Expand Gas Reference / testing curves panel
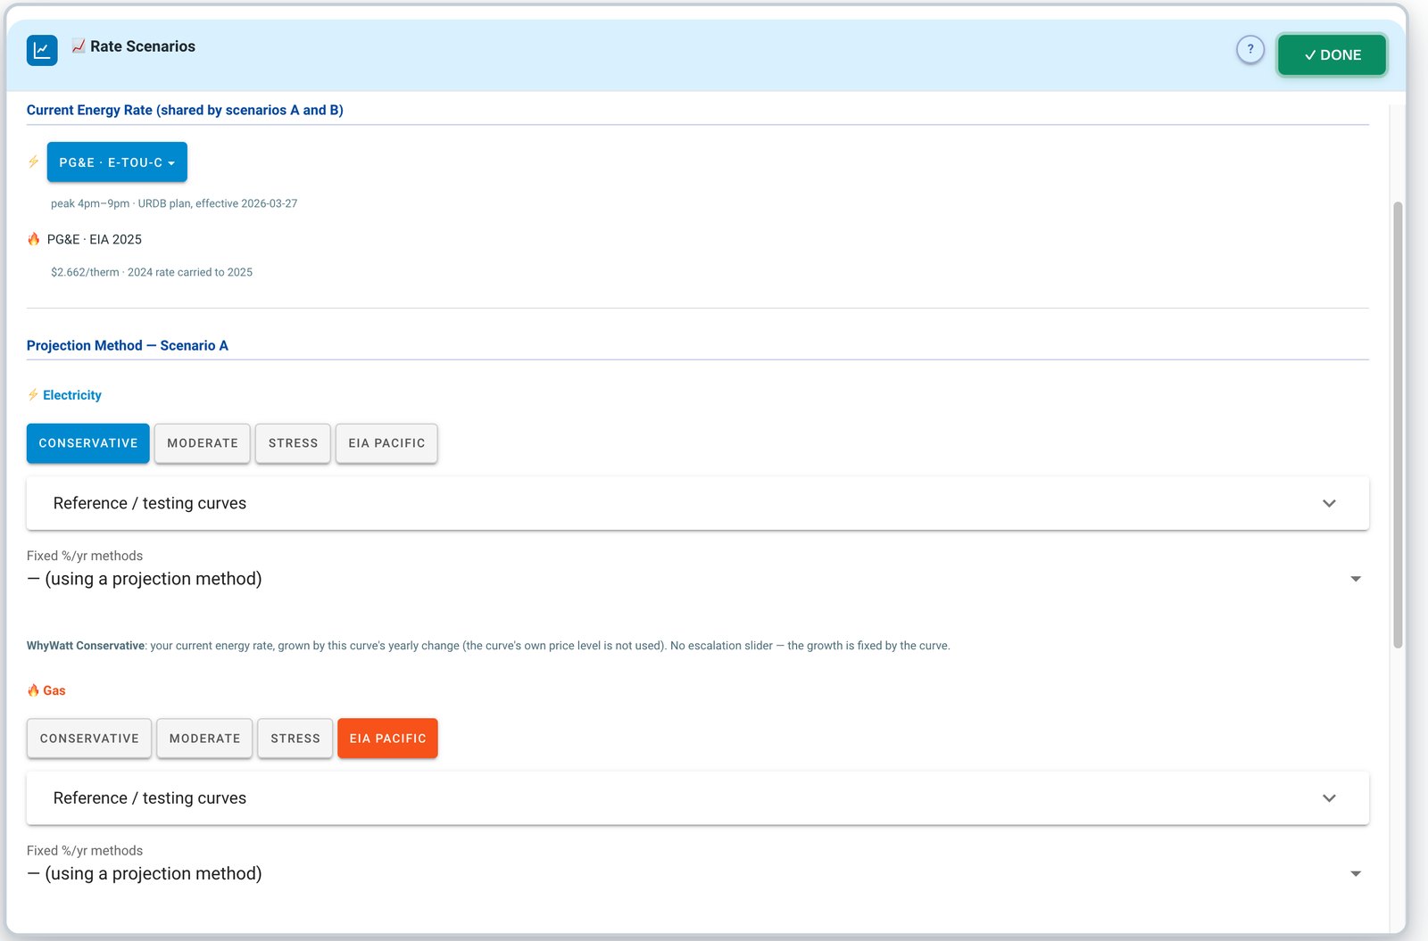 [x=698, y=798]
